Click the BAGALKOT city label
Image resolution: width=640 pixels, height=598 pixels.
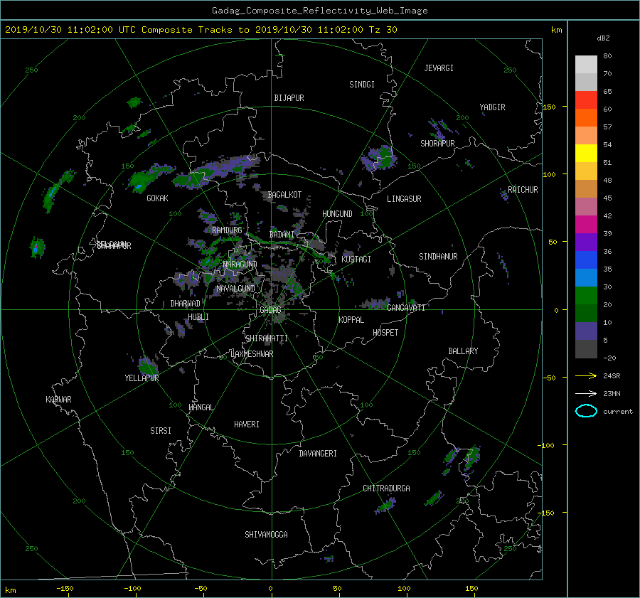point(284,195)
